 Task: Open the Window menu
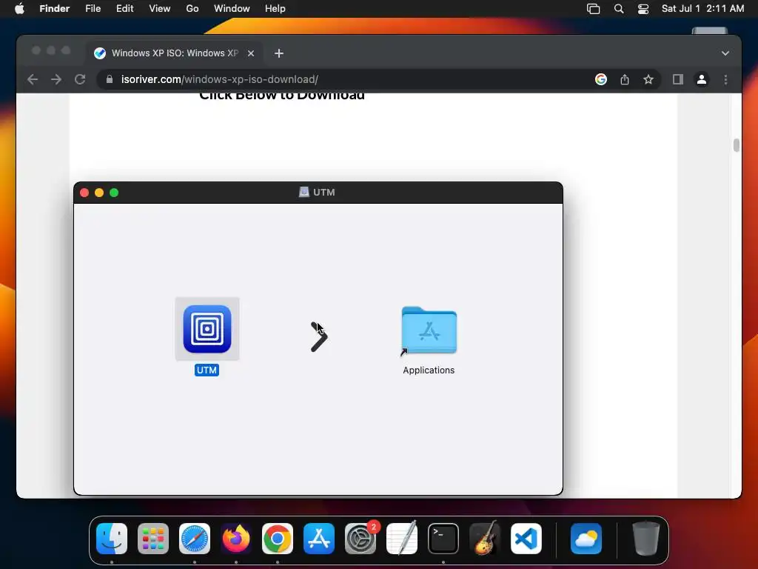[232, 9]
